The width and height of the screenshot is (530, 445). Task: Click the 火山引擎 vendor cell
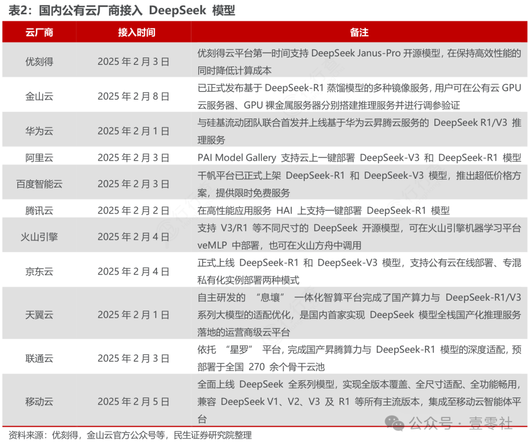pos(39,237)
